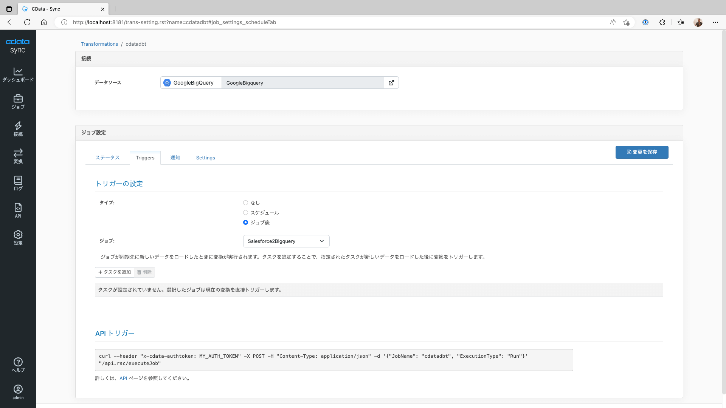Click the 変更を保存 save button
Image resolution: width=726 pixels, height=408 pixels.
(642, 152)
